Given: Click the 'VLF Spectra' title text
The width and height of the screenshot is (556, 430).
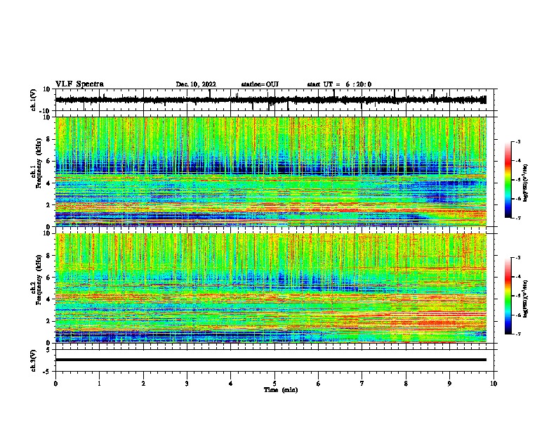Looking at the screenshot, I should [79, 84].
